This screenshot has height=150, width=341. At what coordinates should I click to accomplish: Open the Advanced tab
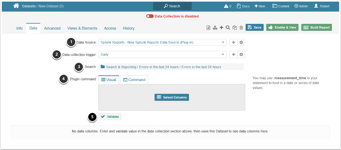[x=52, y=28]
